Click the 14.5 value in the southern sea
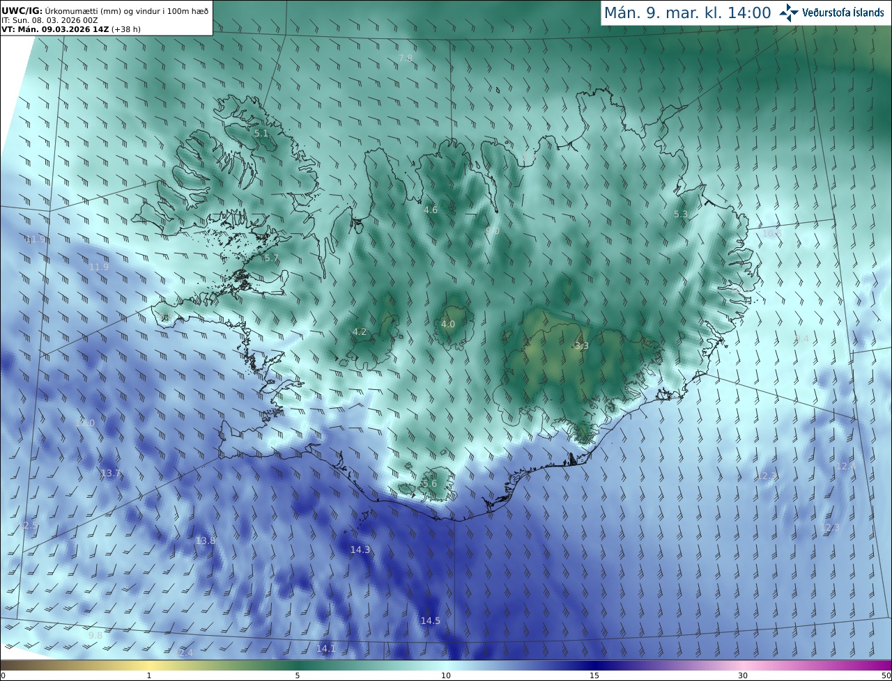The height and width of the screenshot is (681, 892). 430,620
